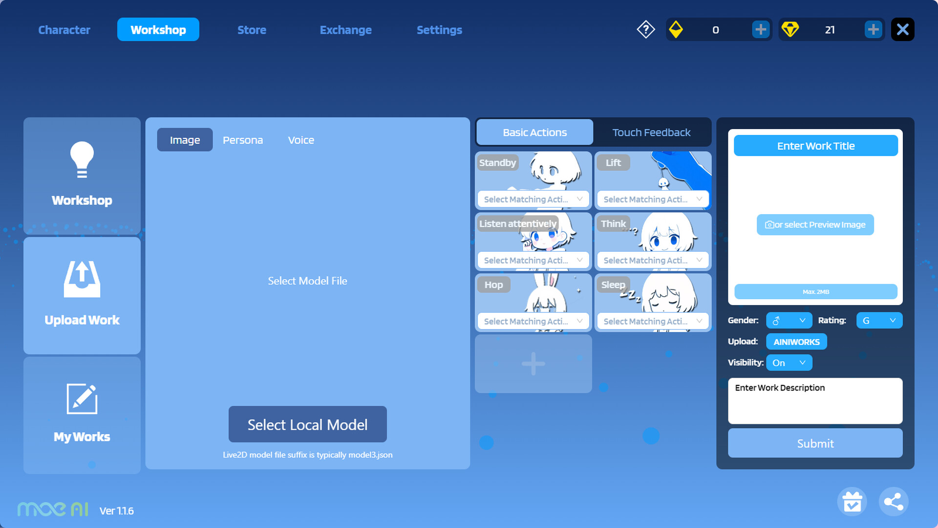Add yellow diamond currency with plus button
This screenshot has height=528, width=938.
[x=760, y=30]
